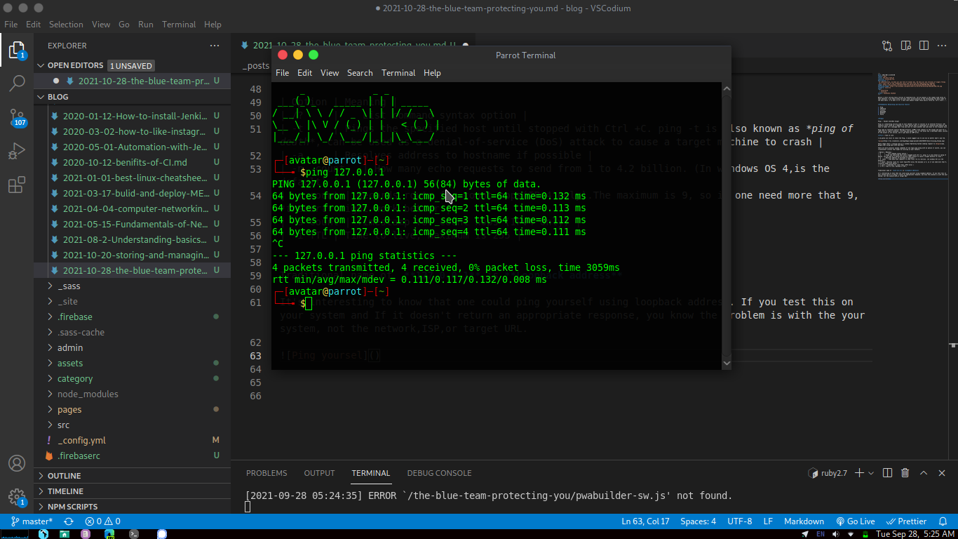Open the Explorer view in activity bar
Screen dimensions: 958x539
coord(17,50)
